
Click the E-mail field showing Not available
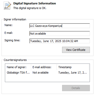coord(59,34)
